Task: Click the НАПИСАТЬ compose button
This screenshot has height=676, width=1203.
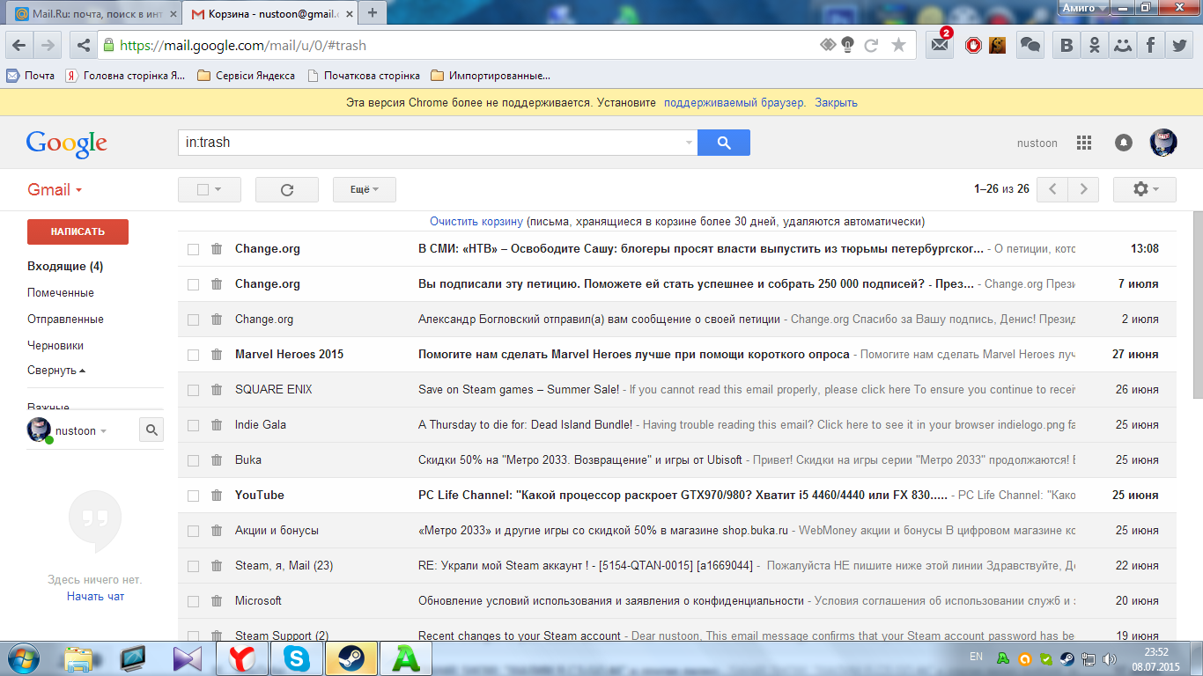Action: point(77,231)
